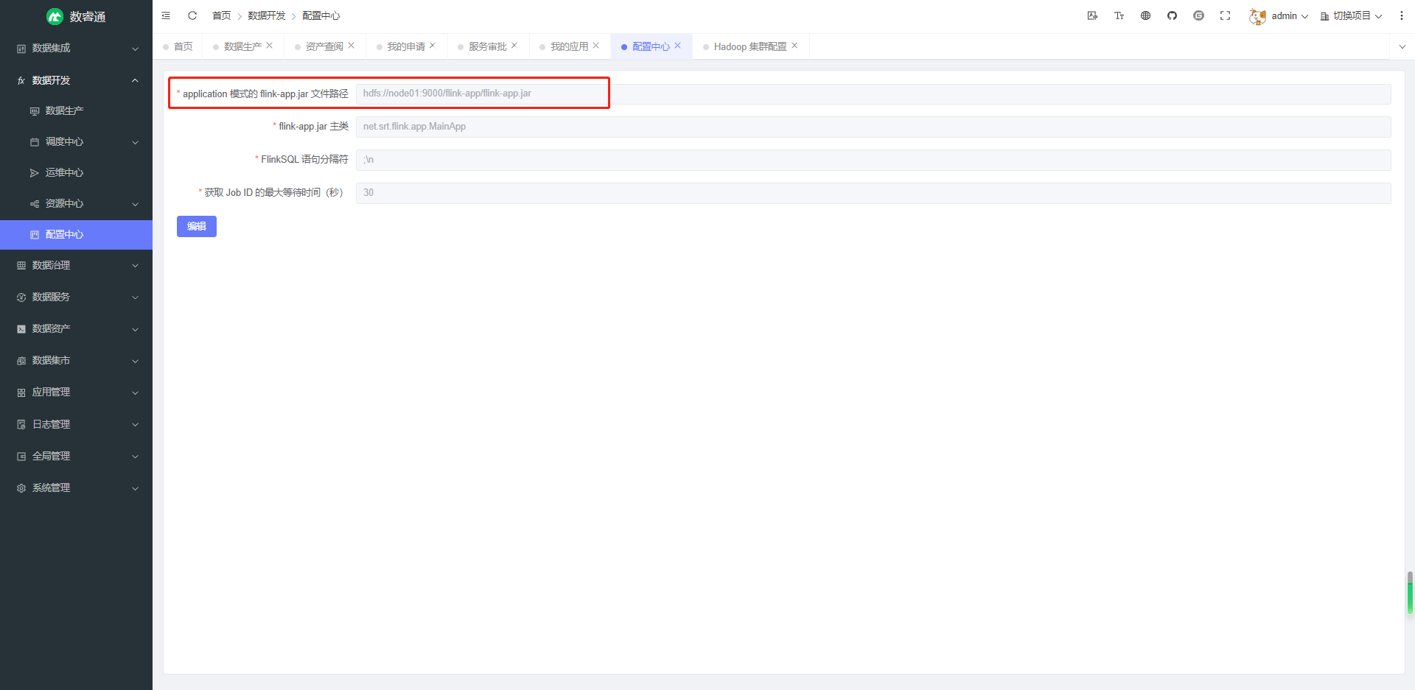Click the FlinkSQL 语句分隔符 input field
Image resolution: width=1415 pixels, height=690 pixels.
point(873,160)
